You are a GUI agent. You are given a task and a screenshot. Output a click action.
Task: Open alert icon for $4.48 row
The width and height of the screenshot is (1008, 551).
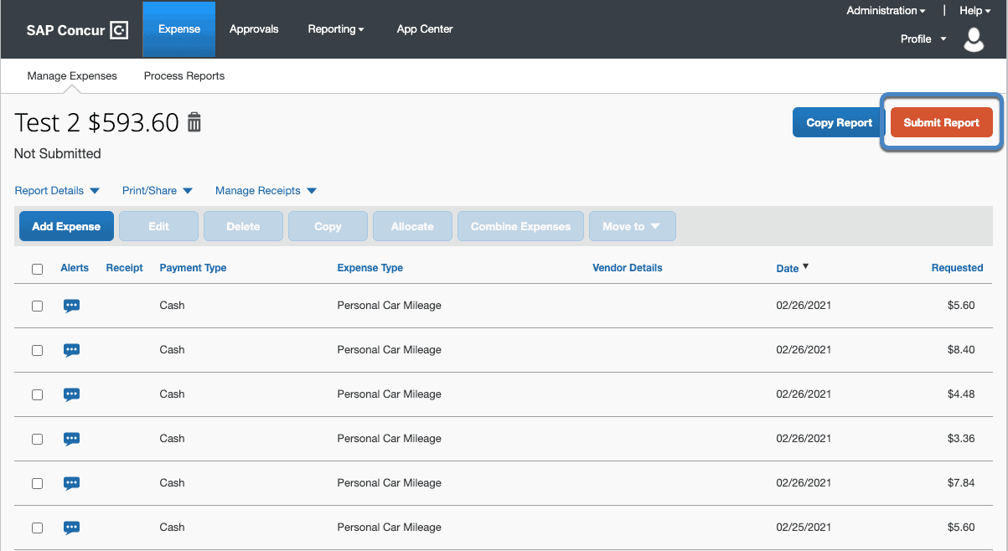pyautogui.click(x=72, y=394)
